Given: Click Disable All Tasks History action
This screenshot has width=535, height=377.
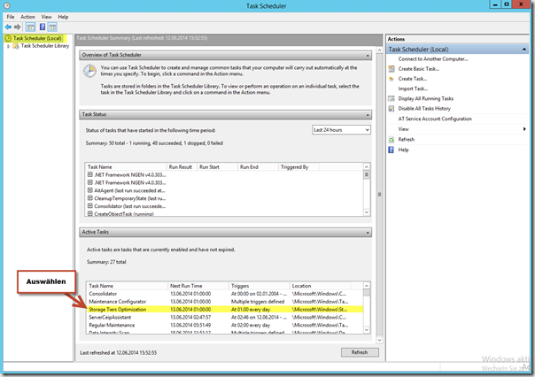Looking at the screenshot, I should pos(424,108).
